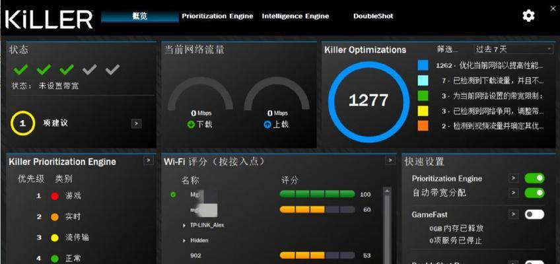The width and height of the screenshot is (560, 264).
Task: Click the green score bar rated 100
Action: tap(317, 194)
